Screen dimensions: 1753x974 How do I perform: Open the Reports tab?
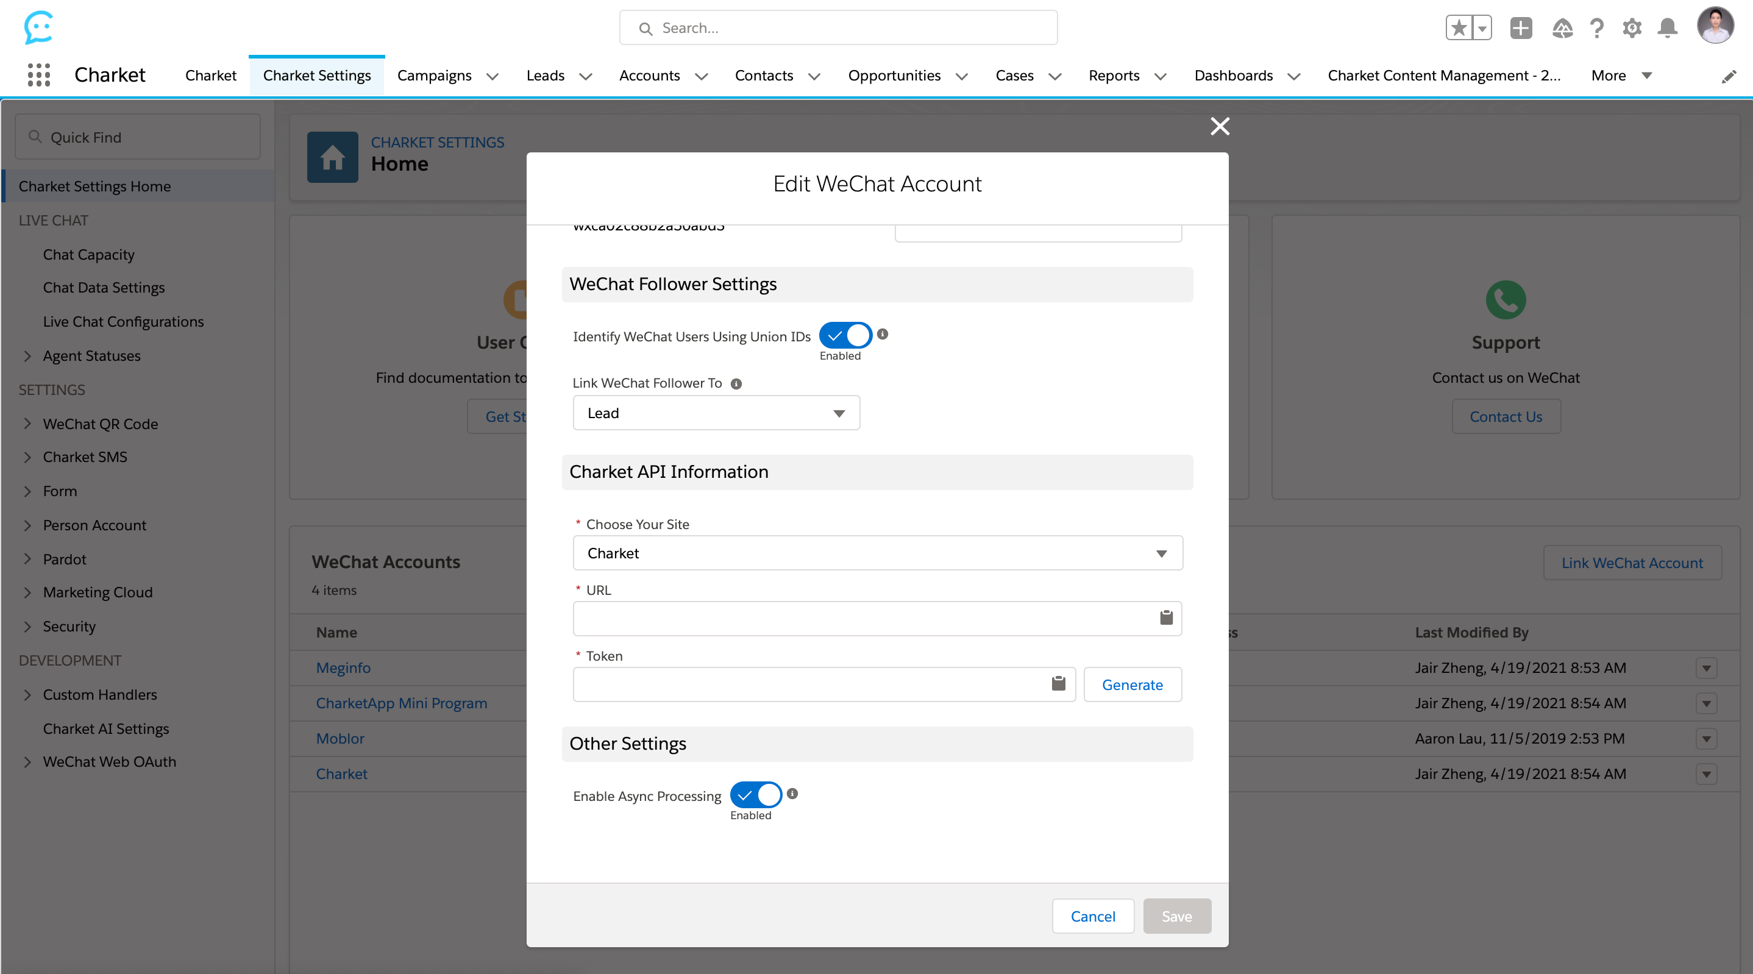[x=1114, y=76]
